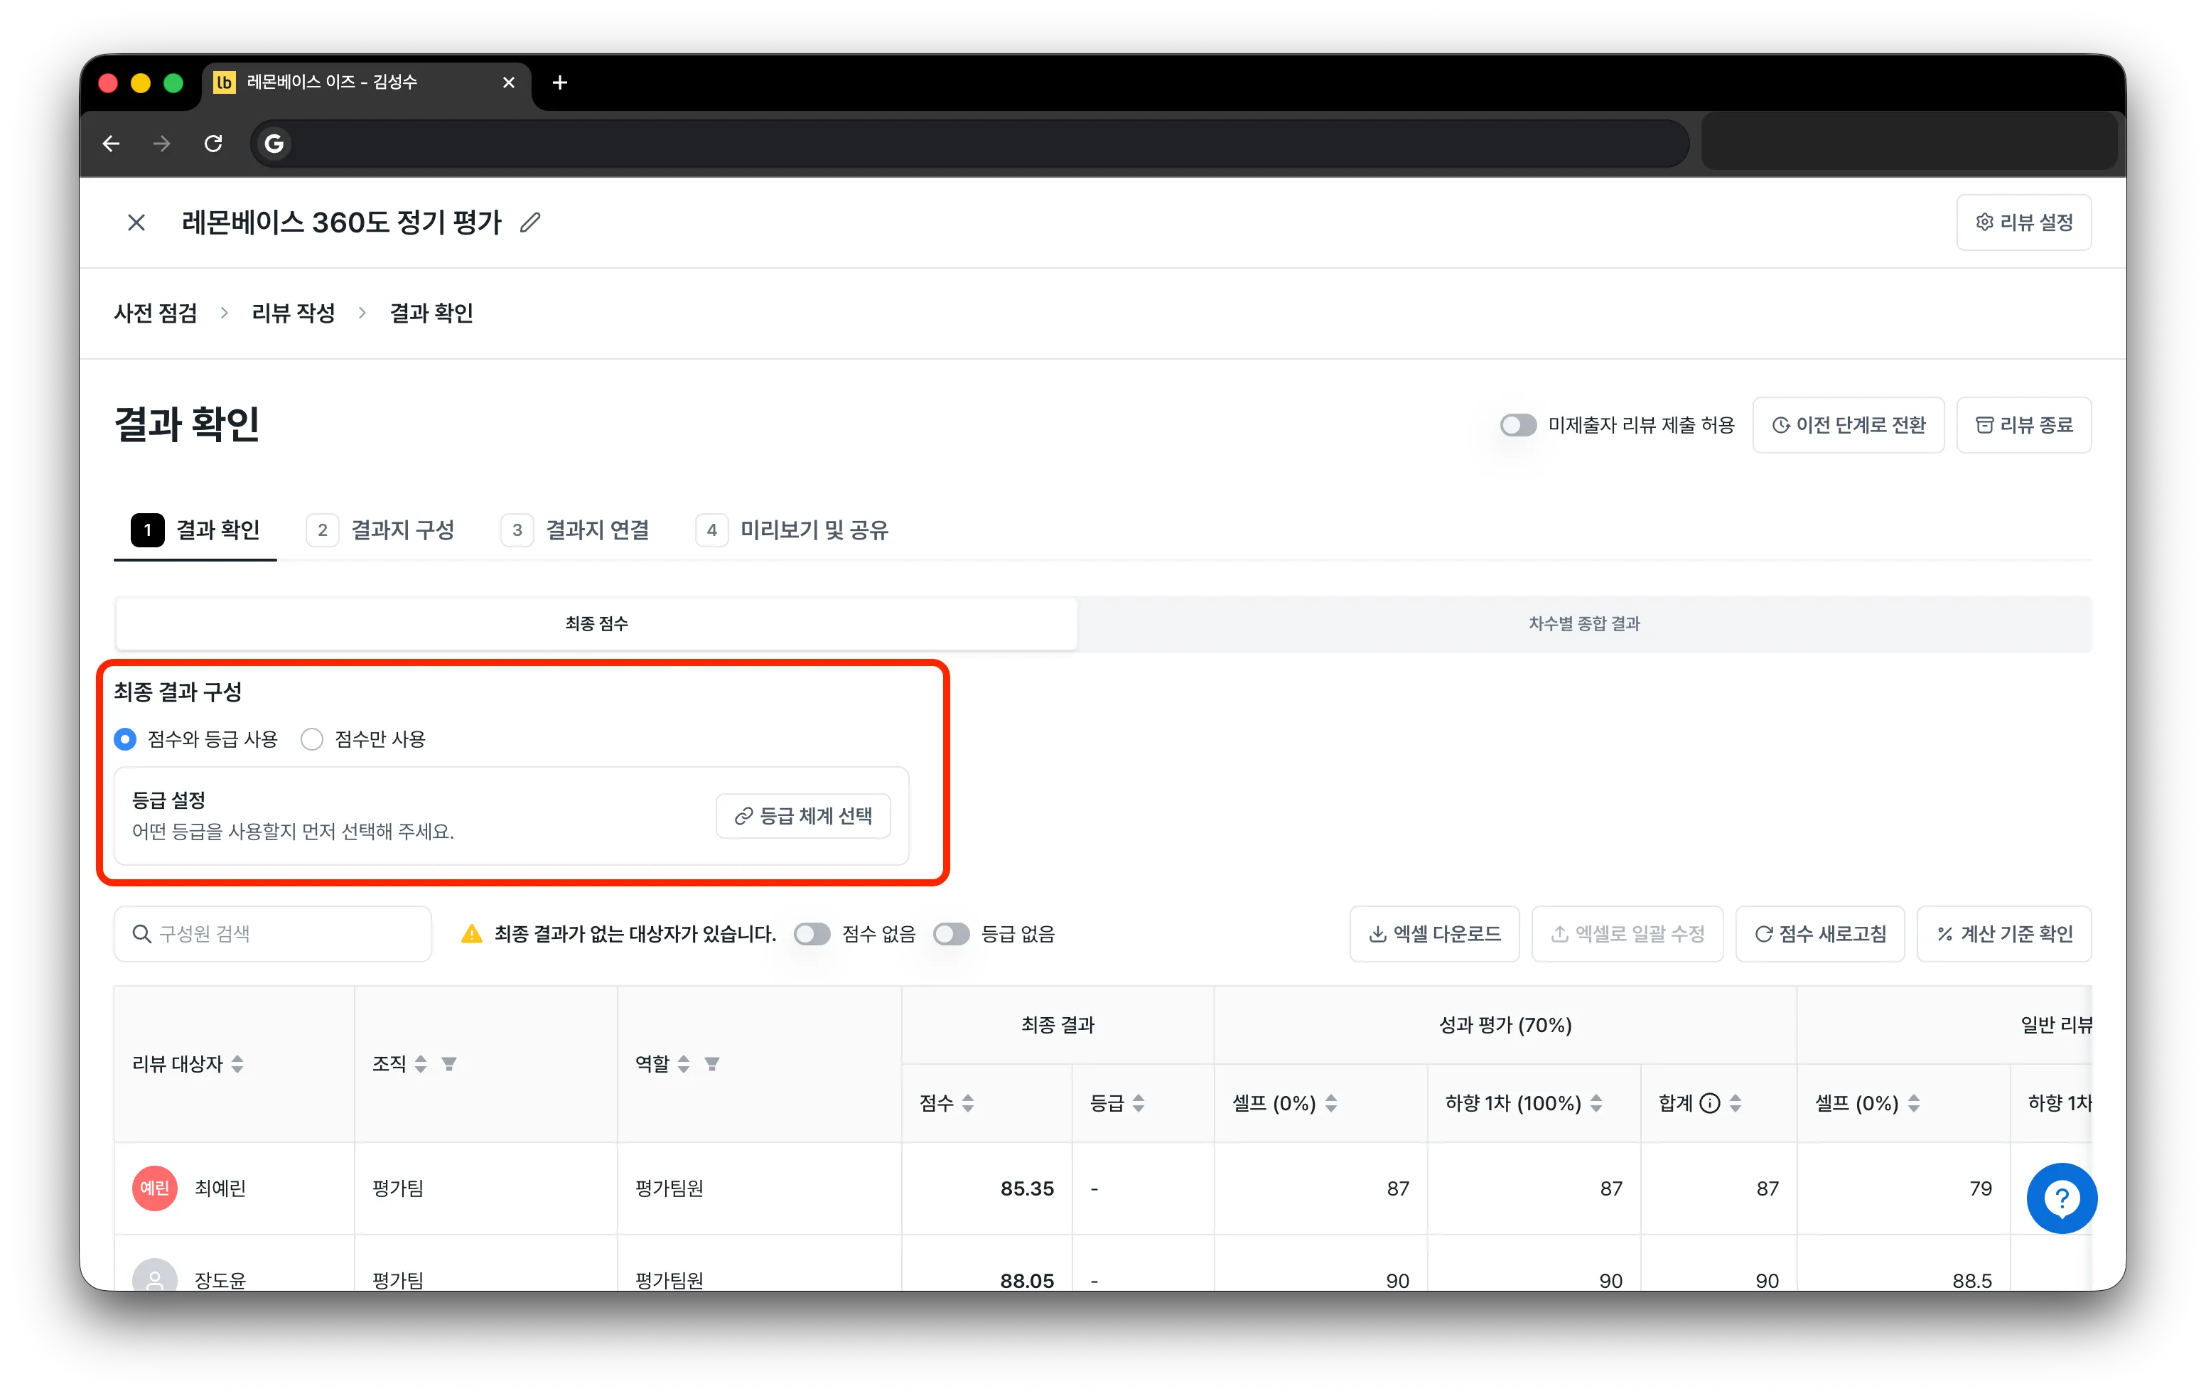Click the 등급 체계 선택 button
The height and width of the screenshot is (1396, 2206).
click(803, 816)
